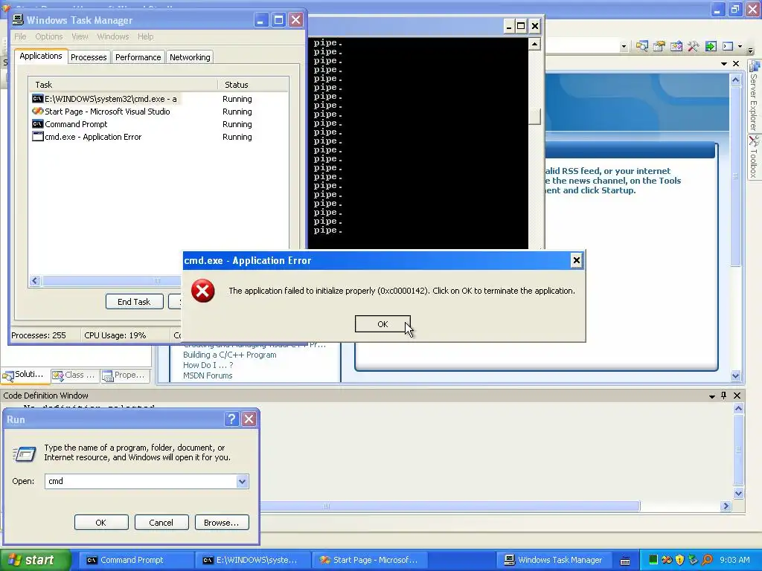Open the How Do I ... ? link
The image size is (762, 571).
click(208, 365)
